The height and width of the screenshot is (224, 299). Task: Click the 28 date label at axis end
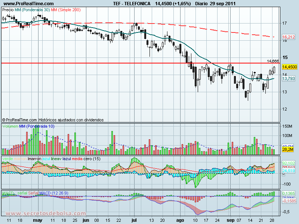[x=272, y=220]
